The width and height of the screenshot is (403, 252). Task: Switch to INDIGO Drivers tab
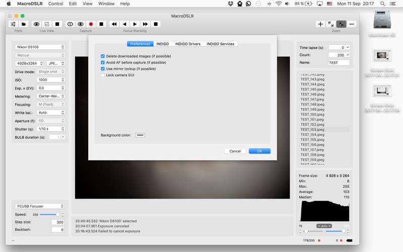188,44
